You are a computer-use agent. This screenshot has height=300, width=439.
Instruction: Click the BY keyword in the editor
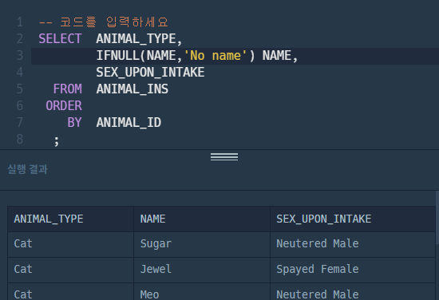pos(74,123)
